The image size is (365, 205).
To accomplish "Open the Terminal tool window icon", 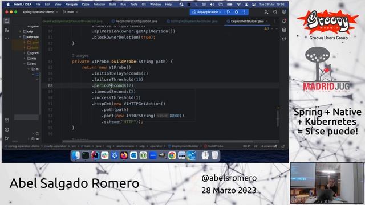I will pyautogui.click(x=7, y=121).
